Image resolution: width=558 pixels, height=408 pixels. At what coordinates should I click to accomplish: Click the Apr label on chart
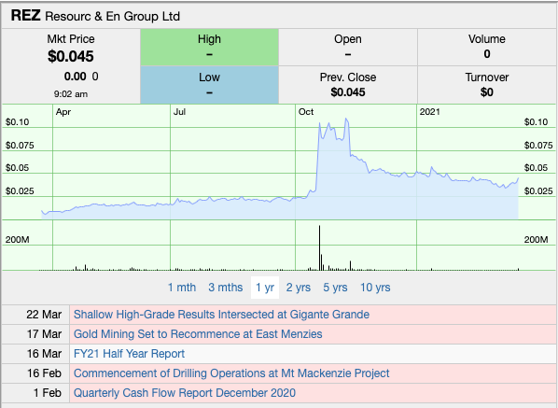point(63,112)
